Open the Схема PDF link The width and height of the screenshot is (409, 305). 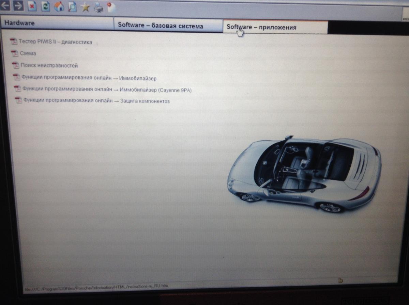click(x=28, y=53)
